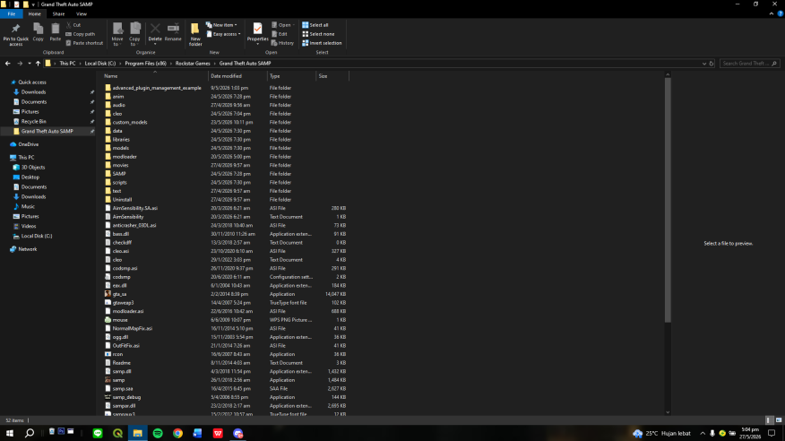Click Local Disk (C:) in breadcrumb

(x=100, y=64)
